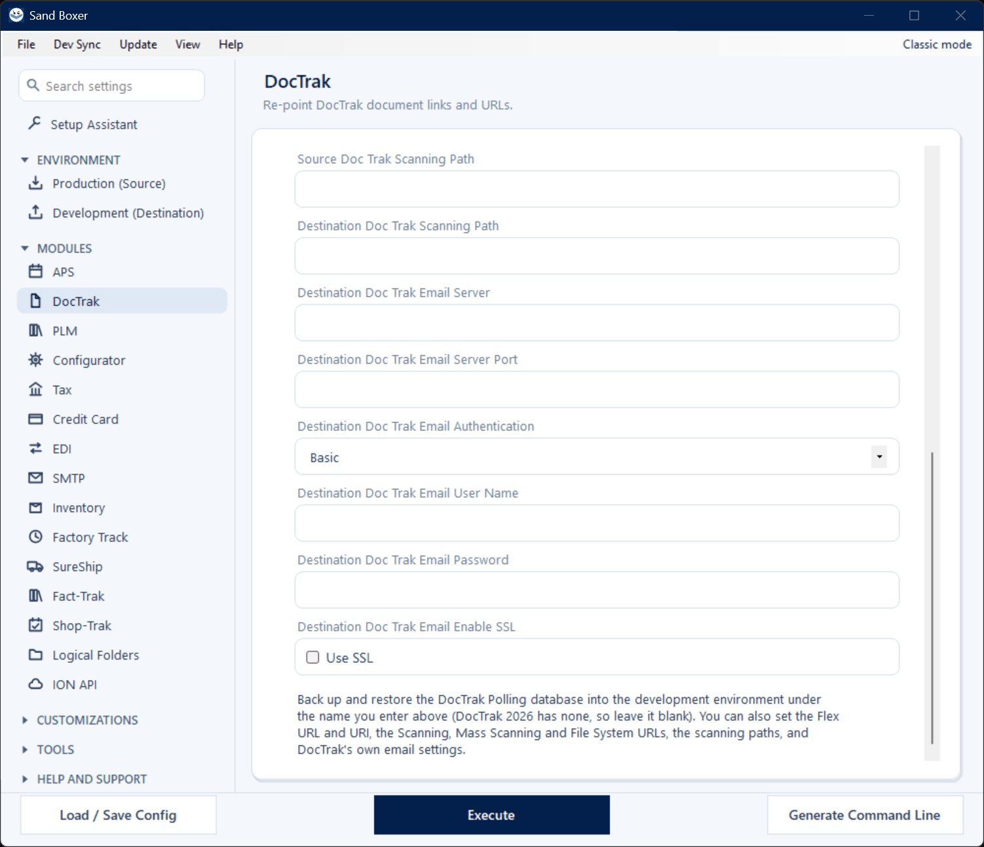Click the ION API cloud icon

pos(35,684)
